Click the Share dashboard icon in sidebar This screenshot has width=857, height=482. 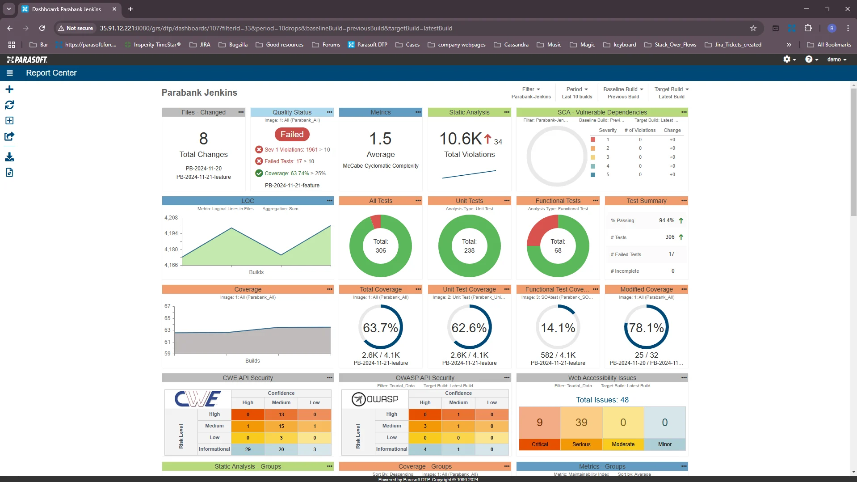click(9, 136)
